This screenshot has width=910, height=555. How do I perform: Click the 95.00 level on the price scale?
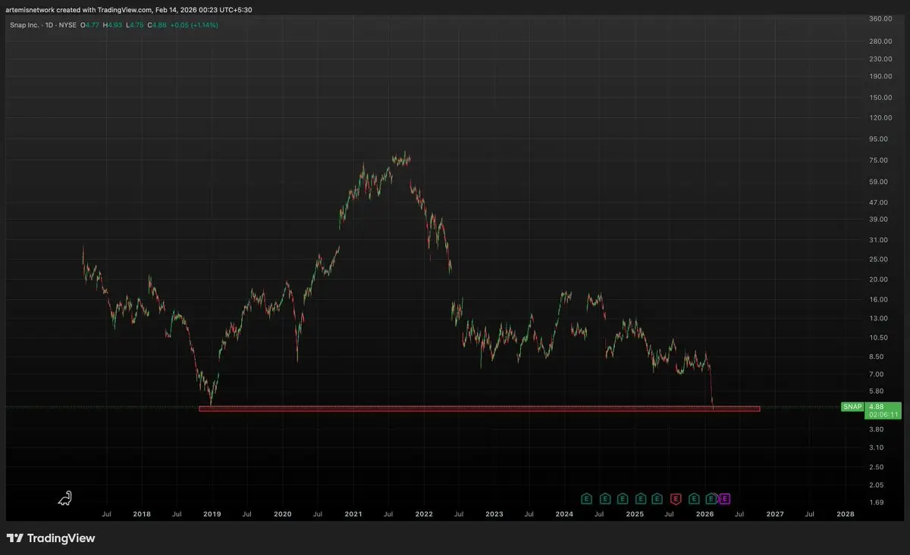click(x=879, y=139)
